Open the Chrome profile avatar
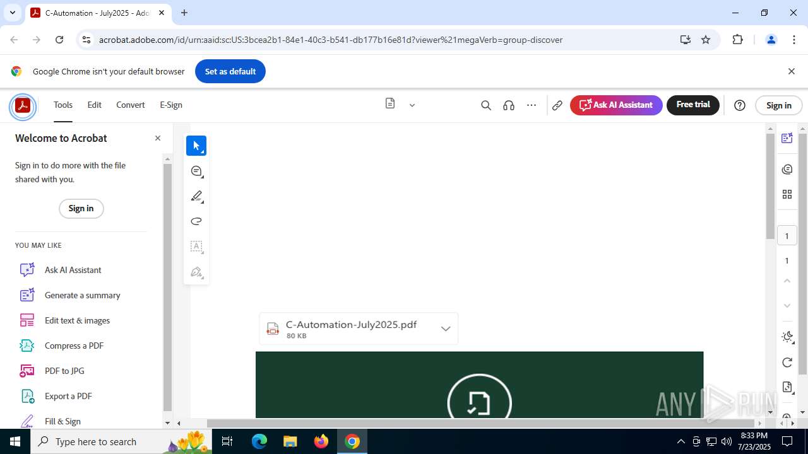The height and width of the screenshot is (454, 808). [x=771, y=40]
